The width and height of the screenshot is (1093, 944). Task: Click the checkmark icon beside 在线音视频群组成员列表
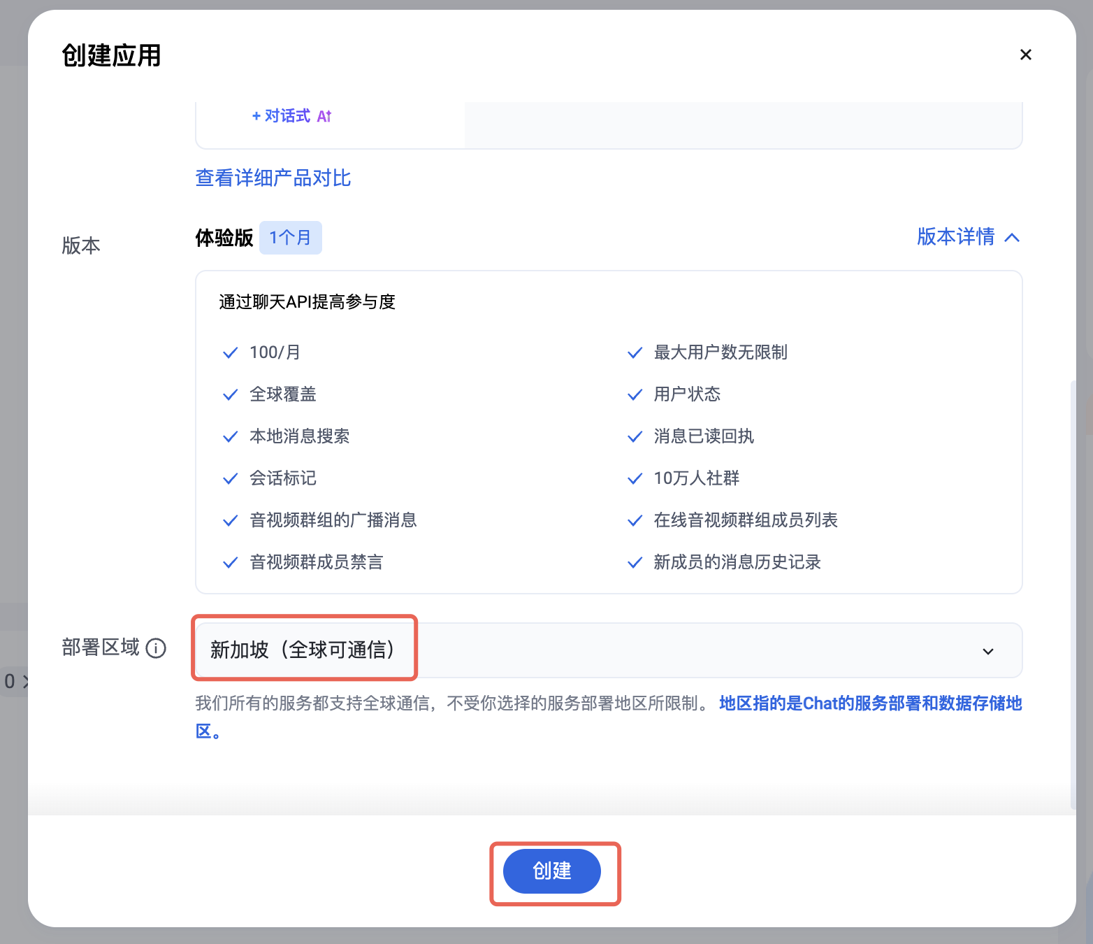635,521
